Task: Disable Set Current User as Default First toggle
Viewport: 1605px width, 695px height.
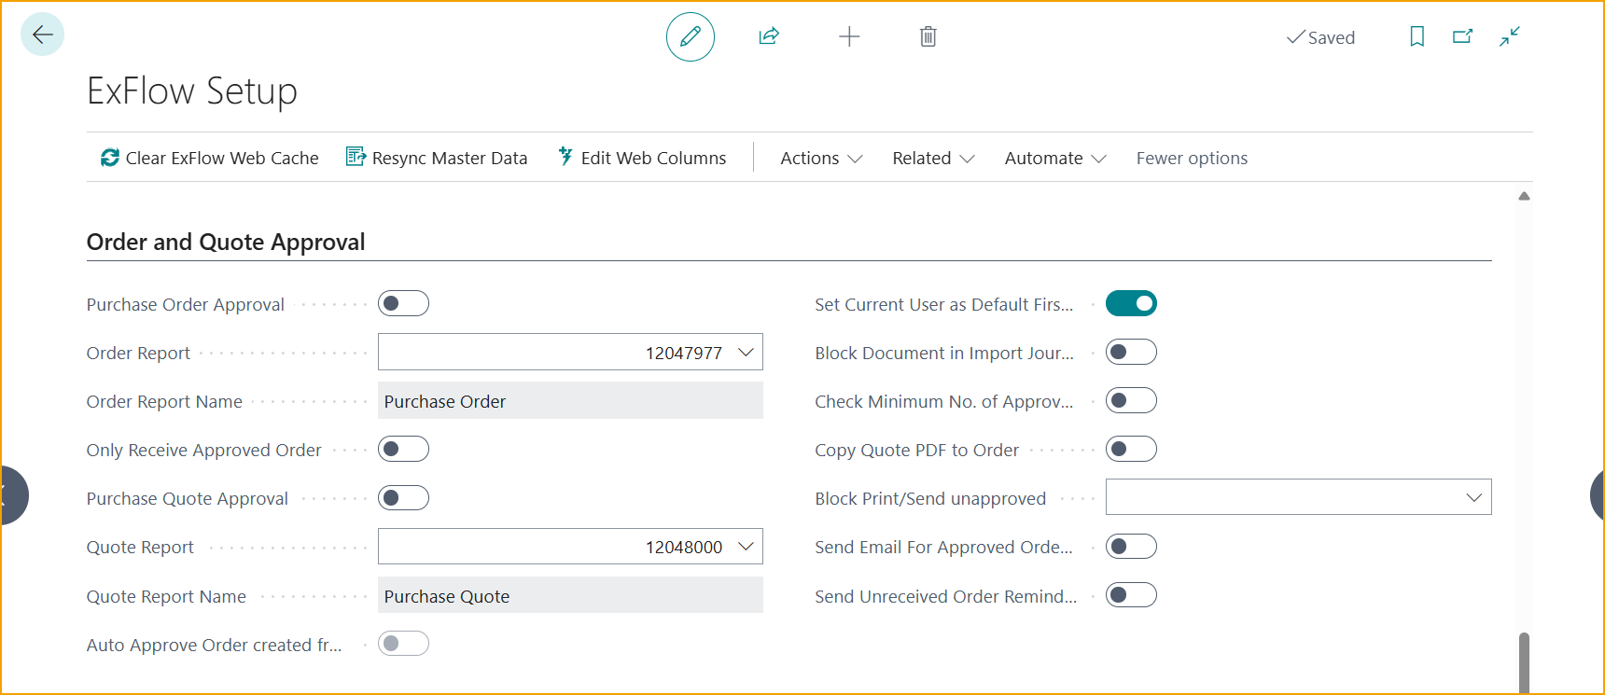Action: tap(1131, 303)
